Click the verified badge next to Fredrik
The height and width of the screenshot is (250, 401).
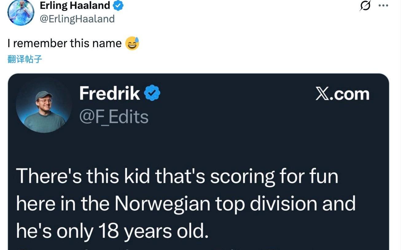tap(152, 93)
